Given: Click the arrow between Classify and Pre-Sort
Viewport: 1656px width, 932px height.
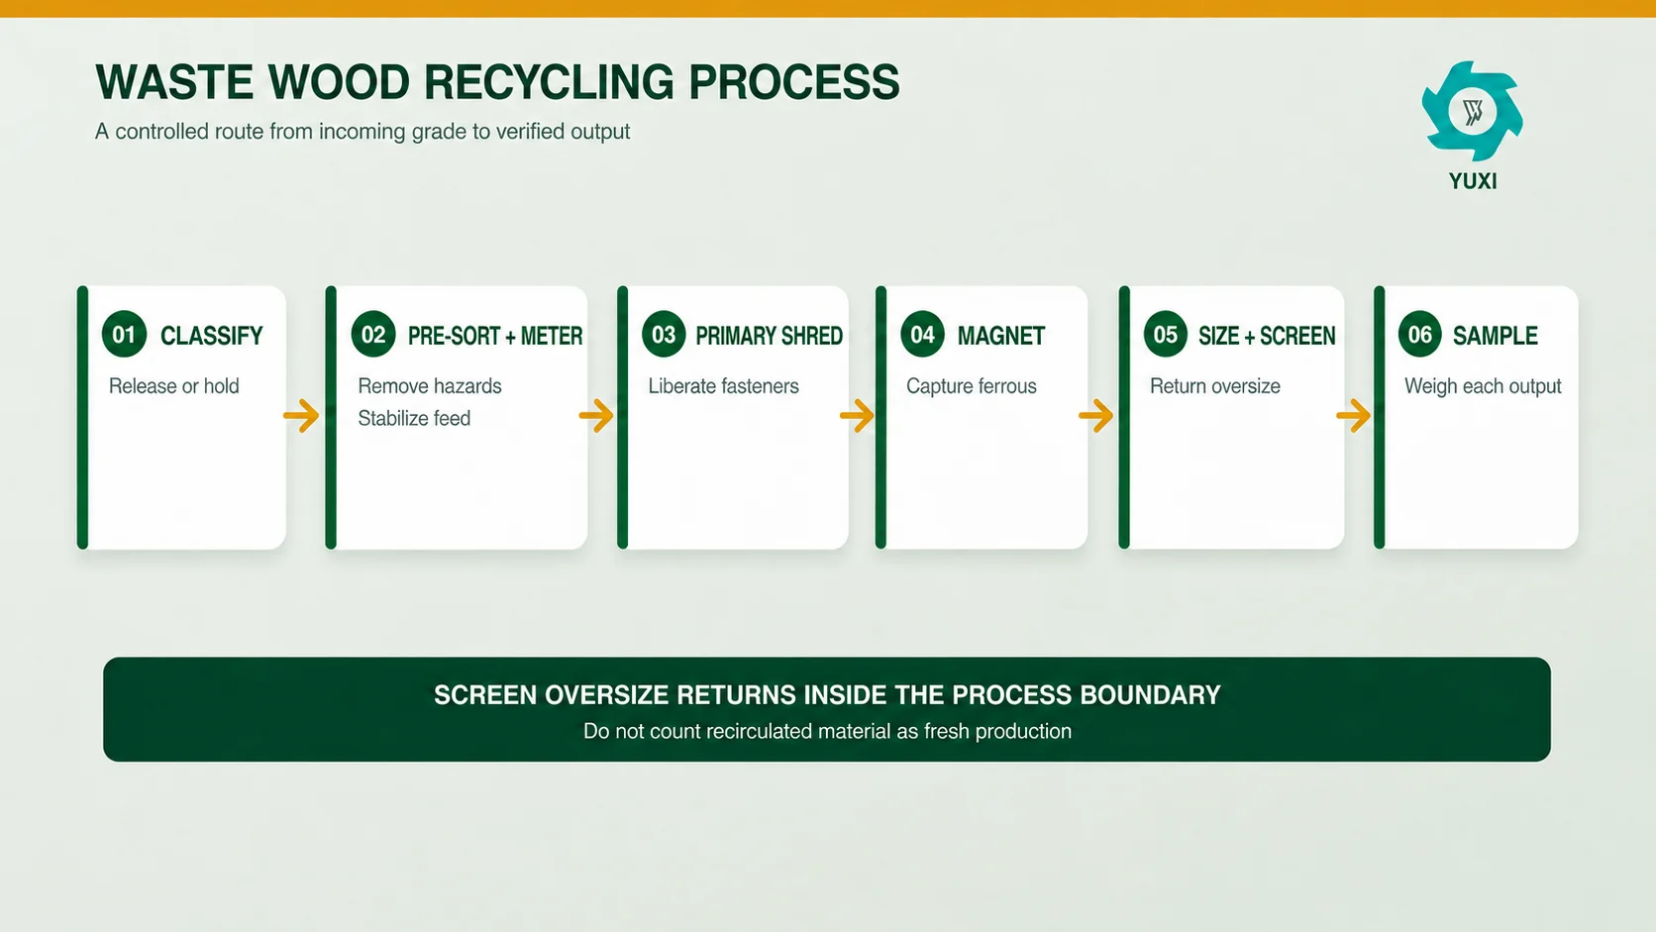Looking at the screenshot, I should pyautogui.click(x=302, y=416).
